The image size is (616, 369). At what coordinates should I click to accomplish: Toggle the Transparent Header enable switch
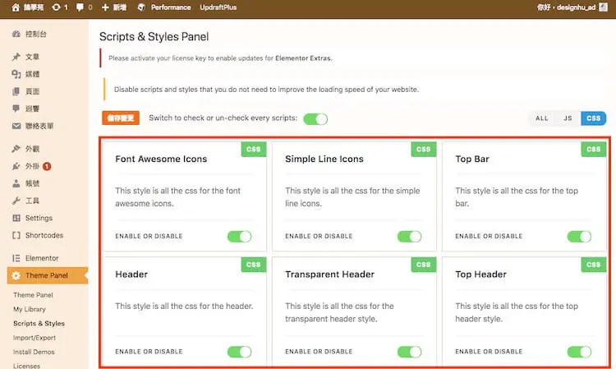(x=409, y=352)
